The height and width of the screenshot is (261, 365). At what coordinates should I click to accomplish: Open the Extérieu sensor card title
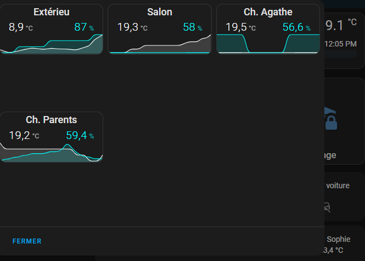(51, 12)
